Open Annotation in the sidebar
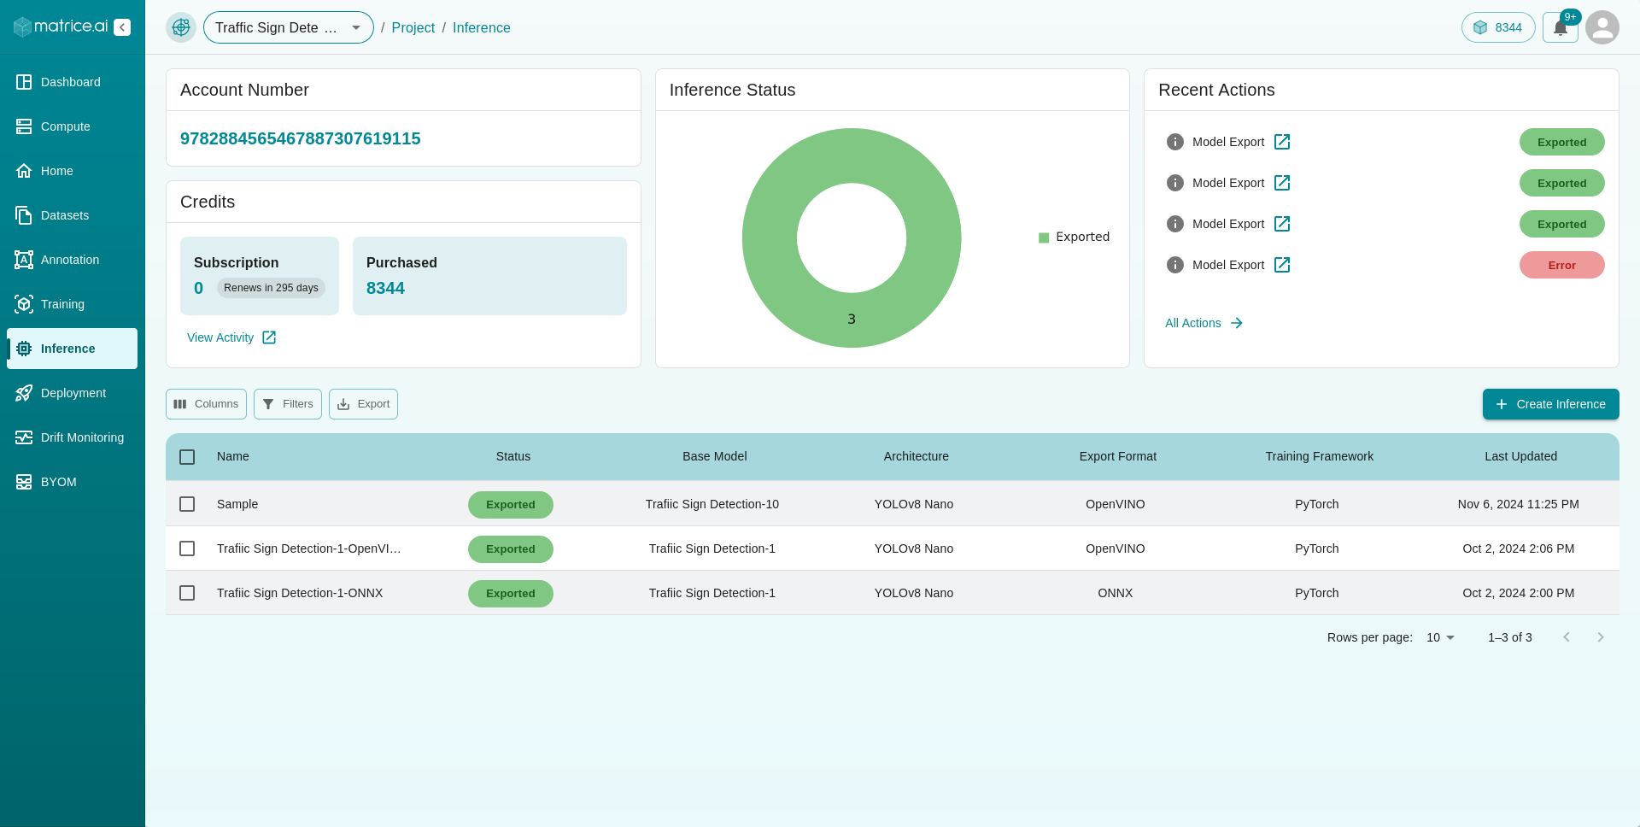The height and width of the screenshot is (827, 1640). 72,260
